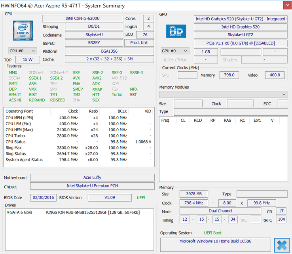Select the CPU Turbo row
This screenshot has height=254, width=292.
(78, 136)
